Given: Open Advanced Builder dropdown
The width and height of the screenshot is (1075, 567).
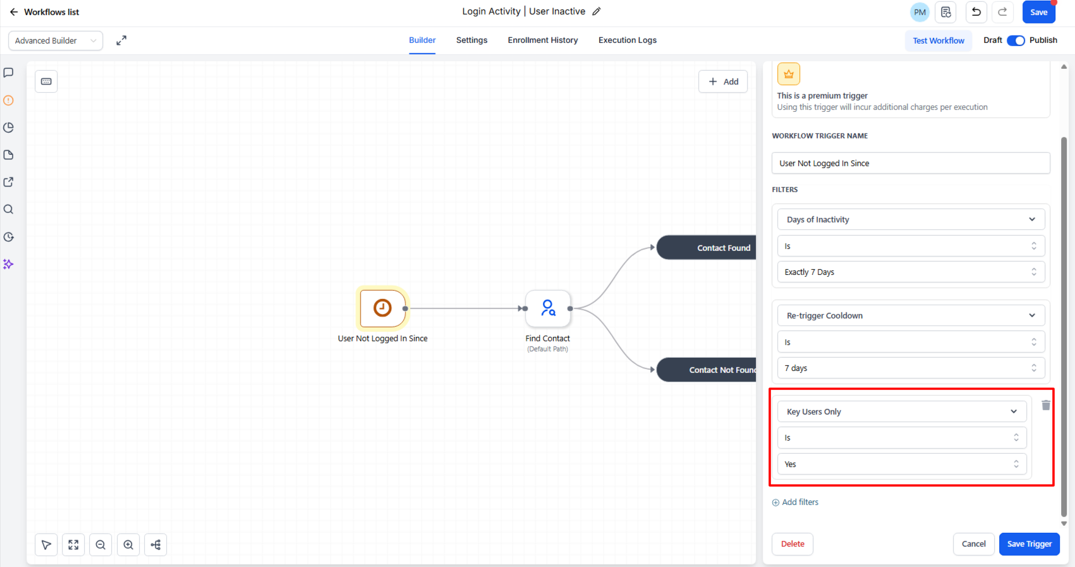Looking at the screenshot, I should click(56, 40).
